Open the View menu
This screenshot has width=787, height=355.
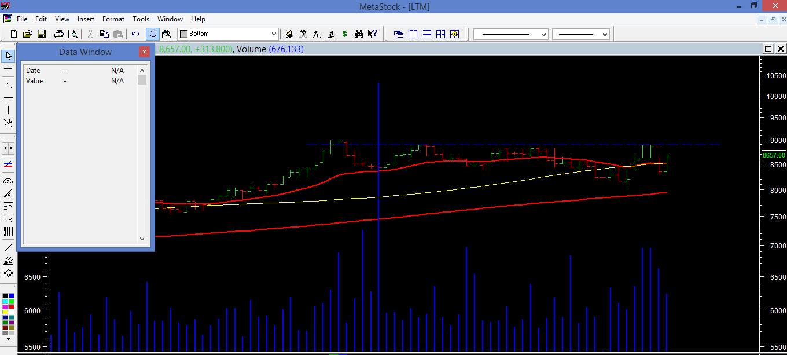coord(62,19)
